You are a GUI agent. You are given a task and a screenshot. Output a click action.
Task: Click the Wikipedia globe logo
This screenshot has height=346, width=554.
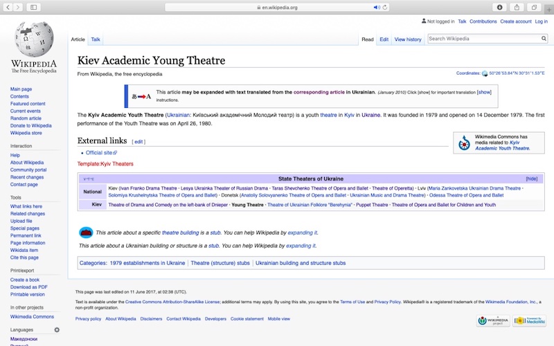pyautogui.click(x=34, y=39)
